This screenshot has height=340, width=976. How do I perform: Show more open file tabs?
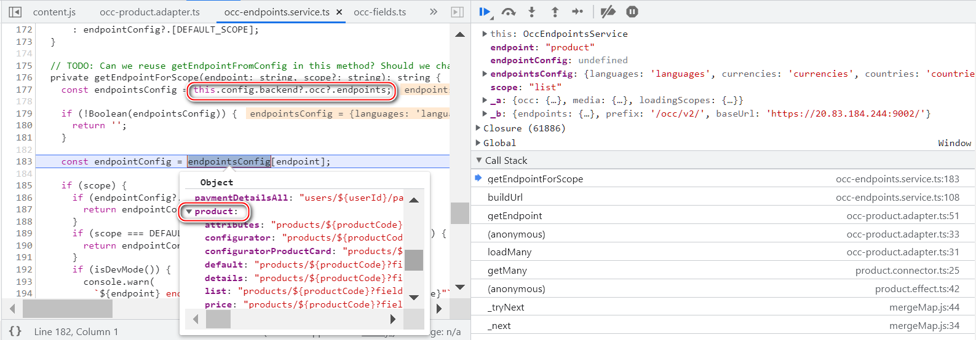(x=434, y=12)
